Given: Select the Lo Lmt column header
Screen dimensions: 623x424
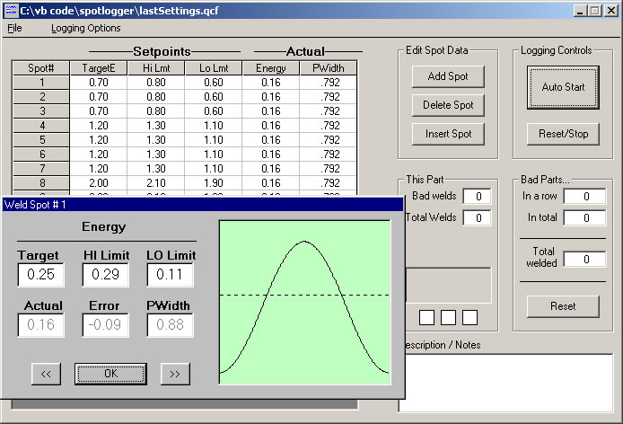Looking at the screenshot, I should tap(214, 68).
